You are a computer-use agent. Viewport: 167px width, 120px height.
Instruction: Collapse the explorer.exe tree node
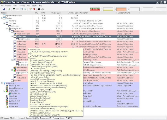pos(2,83)
